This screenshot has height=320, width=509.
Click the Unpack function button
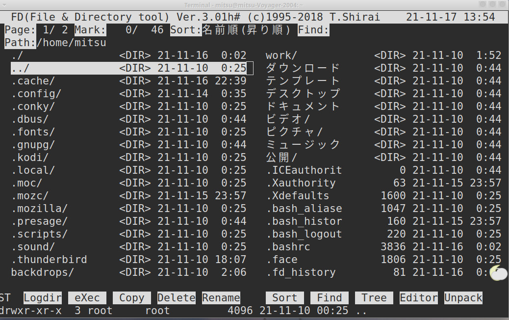(463, 298)
